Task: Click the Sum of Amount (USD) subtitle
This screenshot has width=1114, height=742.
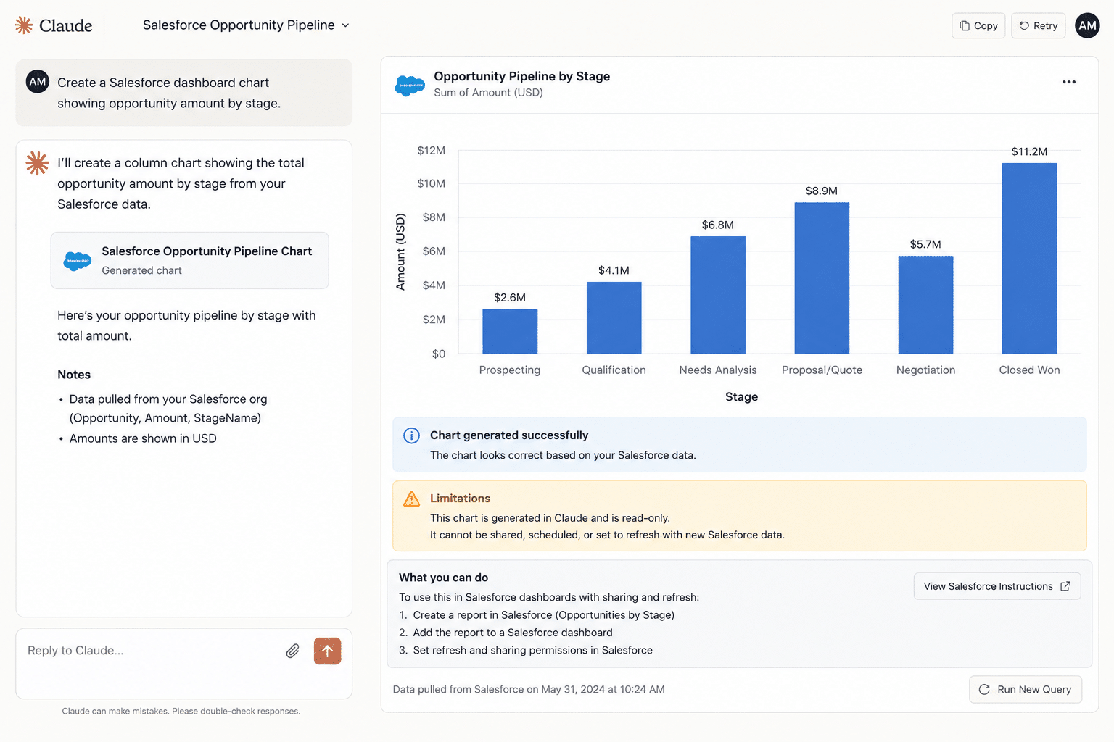Action: [488, 92]
